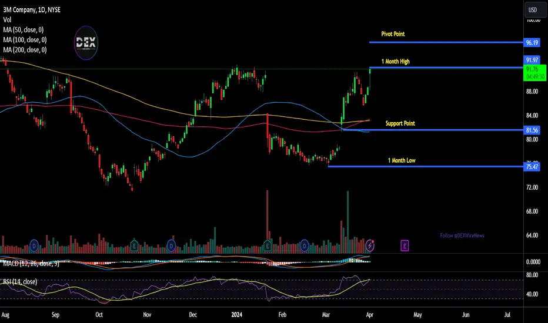Click the lightning bolt event icon near April
The height and width of the screenshot is (323, 548).
[x=370, y=246]
